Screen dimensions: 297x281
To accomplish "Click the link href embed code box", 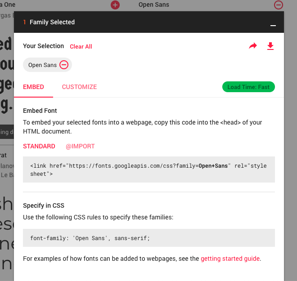I will (x=149, y=169).
